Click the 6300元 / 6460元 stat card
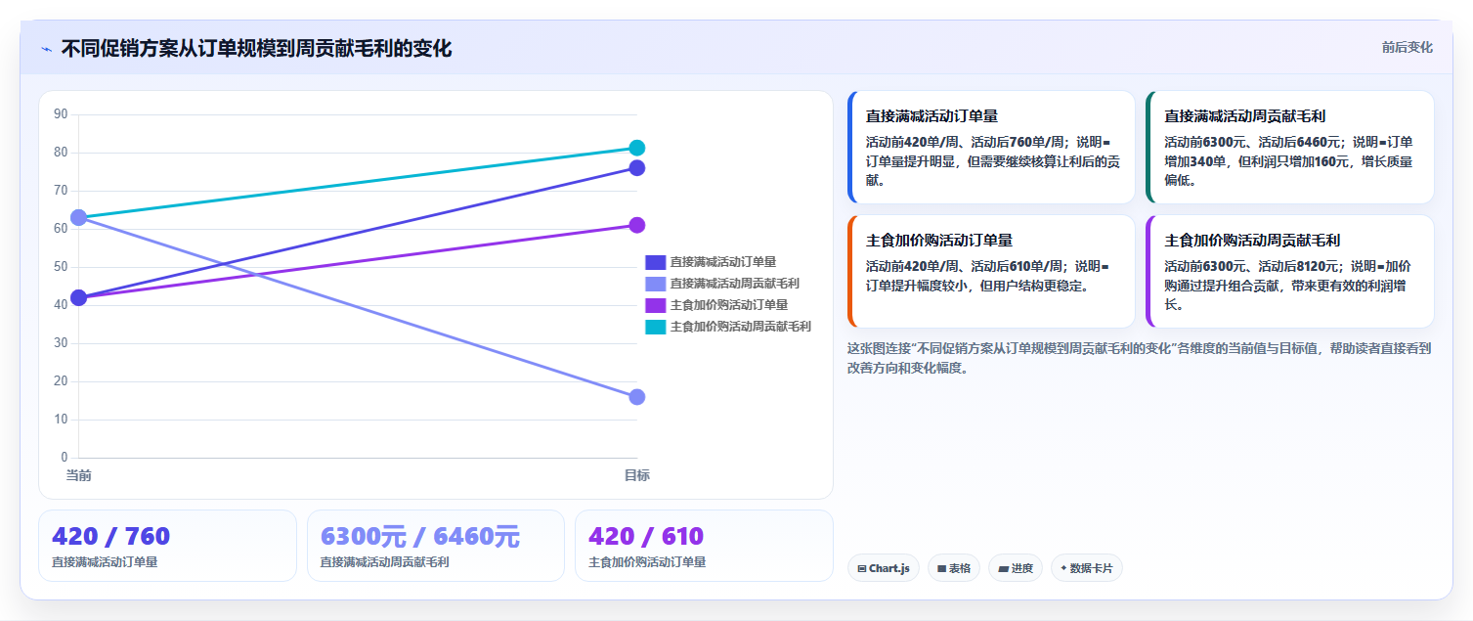 point(436,546)
